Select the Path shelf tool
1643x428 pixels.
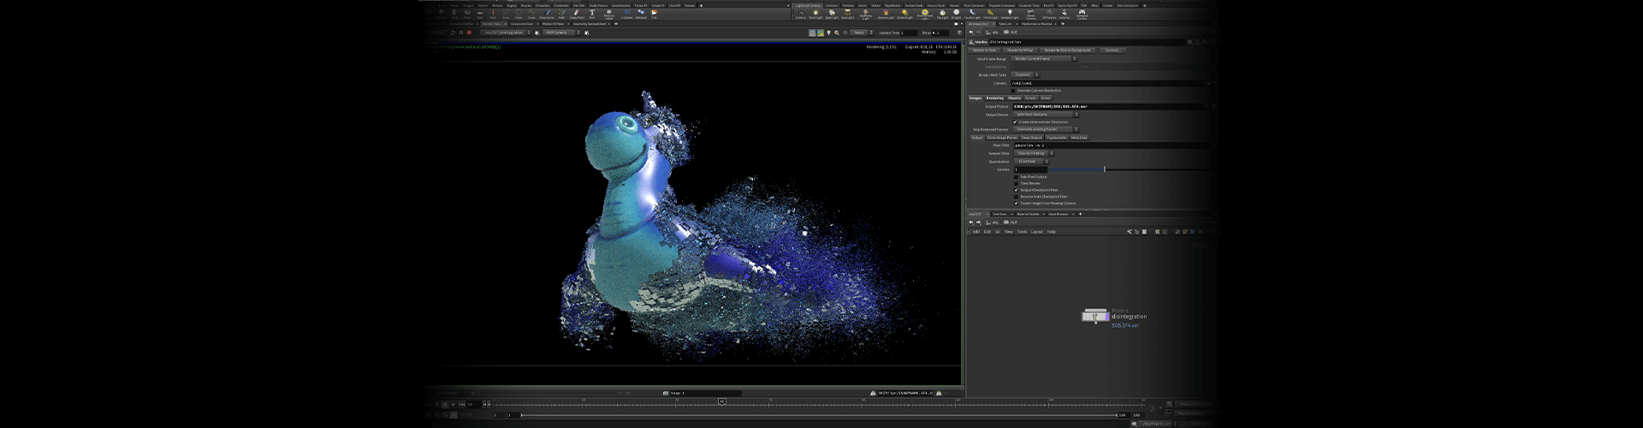pos(561,14)
